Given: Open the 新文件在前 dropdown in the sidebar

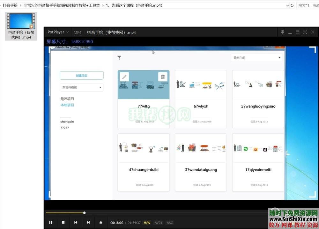Looking at the screenshot, I should pos(81,87).
